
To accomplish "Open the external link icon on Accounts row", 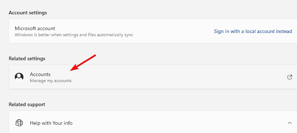I will [290, 77].
